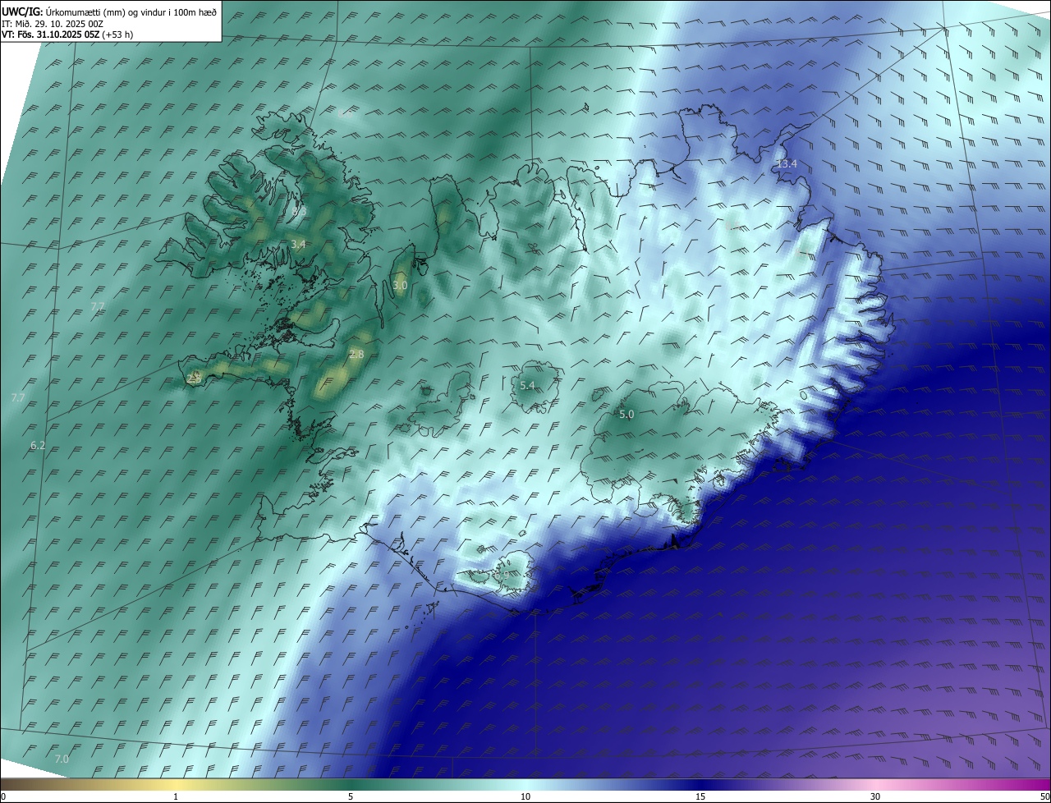Click the 2.8 value label on the map
Image resolution: width=1051 pixels, height=803 pixels.
pos(356,354)
